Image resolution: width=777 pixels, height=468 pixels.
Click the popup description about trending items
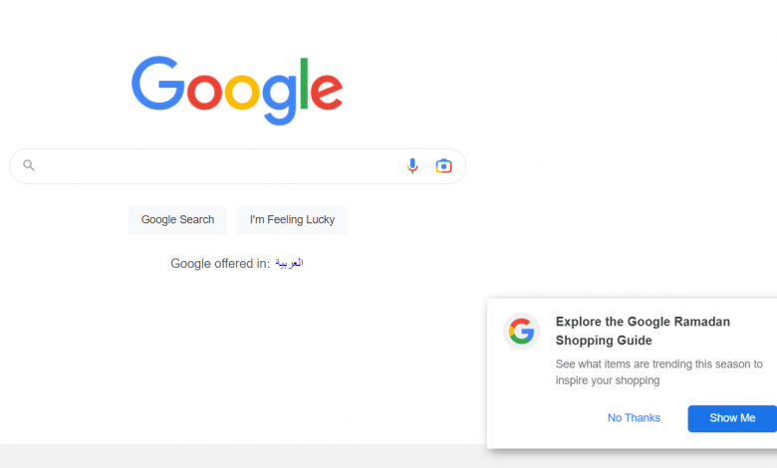click(x=658, y=371)
